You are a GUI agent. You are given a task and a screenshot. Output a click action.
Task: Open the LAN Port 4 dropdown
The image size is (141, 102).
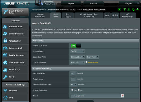[x=92, y=57]
